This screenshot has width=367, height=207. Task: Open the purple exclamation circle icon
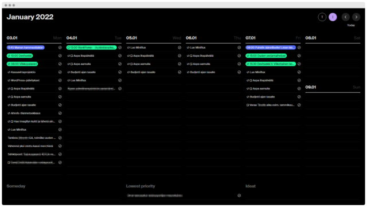coord(333,17)
